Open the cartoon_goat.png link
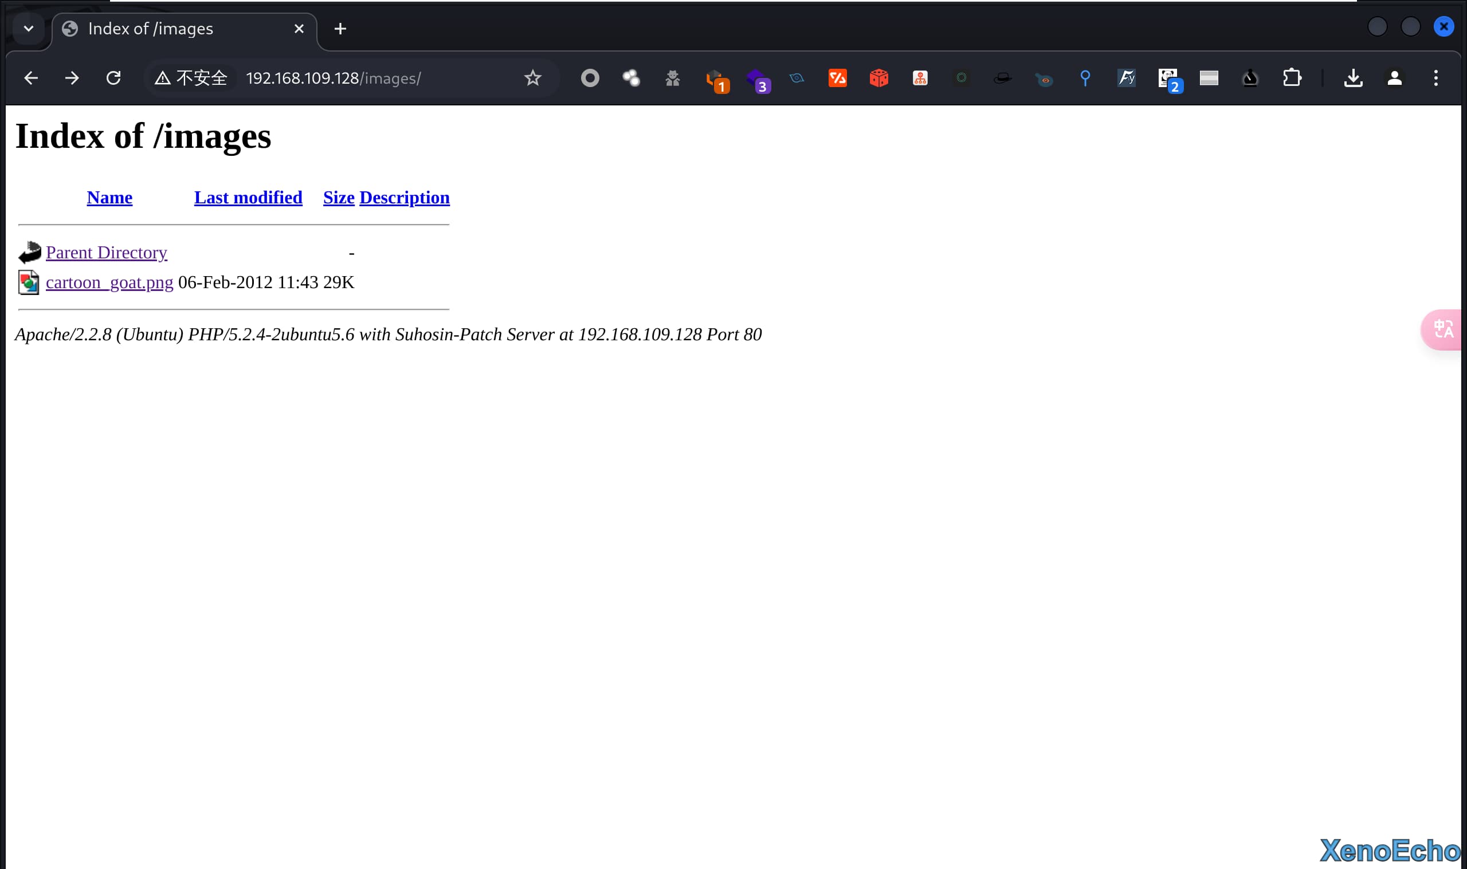 click(x=109, y=282)
